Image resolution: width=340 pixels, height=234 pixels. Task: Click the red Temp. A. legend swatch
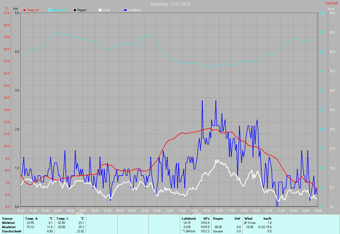24,10
